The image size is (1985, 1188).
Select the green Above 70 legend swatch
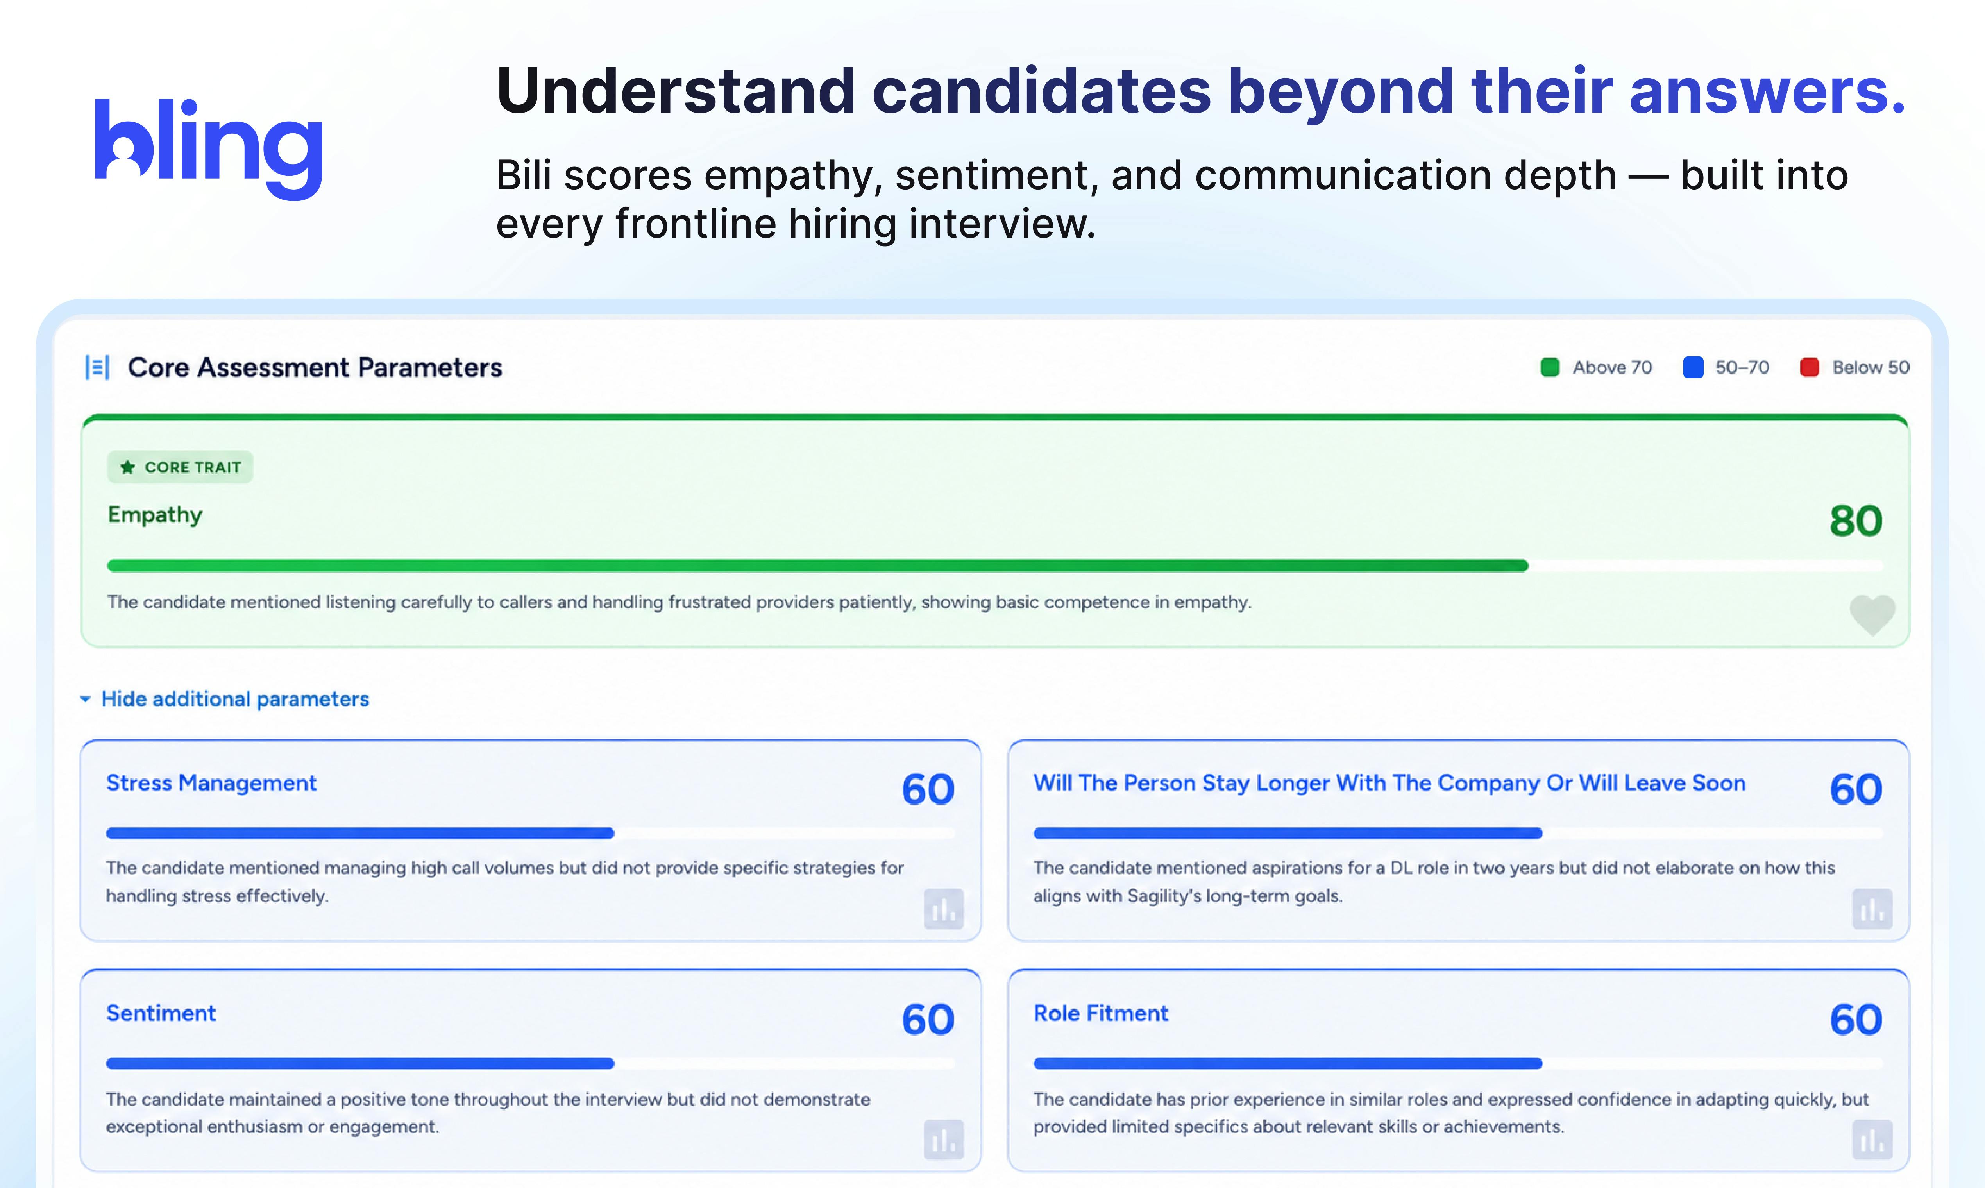(1550, 367)
